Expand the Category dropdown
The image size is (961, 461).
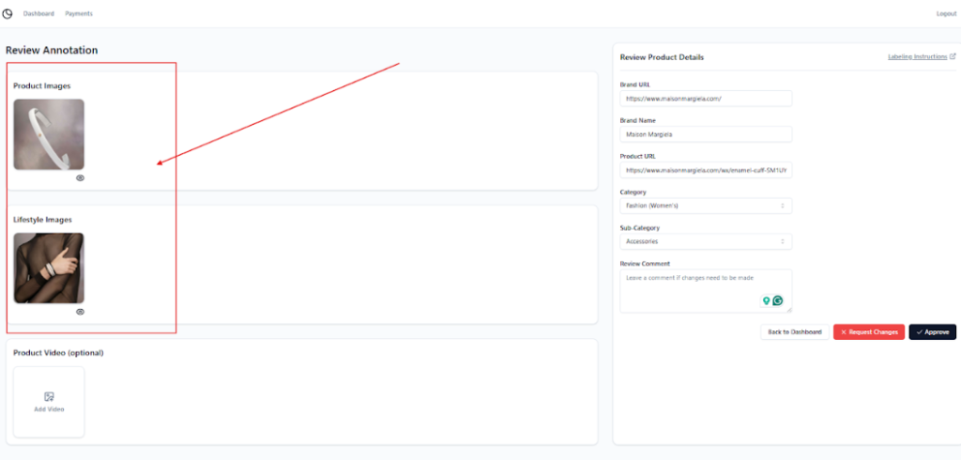click(706, 206)
